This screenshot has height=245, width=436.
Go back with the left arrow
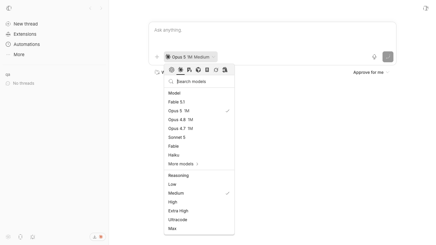(x=90, y=8)
